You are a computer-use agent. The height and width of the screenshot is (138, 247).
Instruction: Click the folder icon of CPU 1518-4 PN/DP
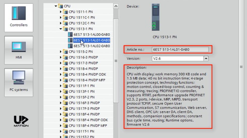click(66, 69)
